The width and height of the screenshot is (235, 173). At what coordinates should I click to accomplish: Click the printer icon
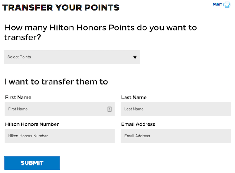point(227,5)
